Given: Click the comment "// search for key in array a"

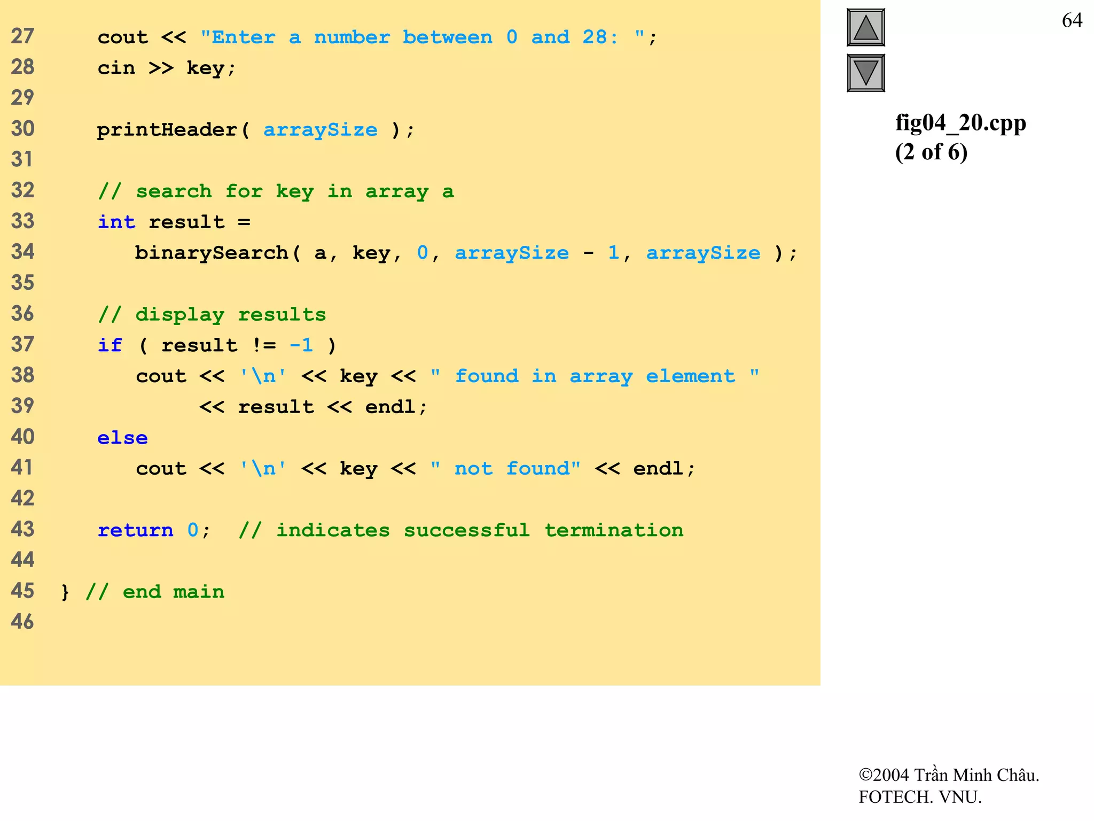Looking at the screenshot, I should click(276, 191).
